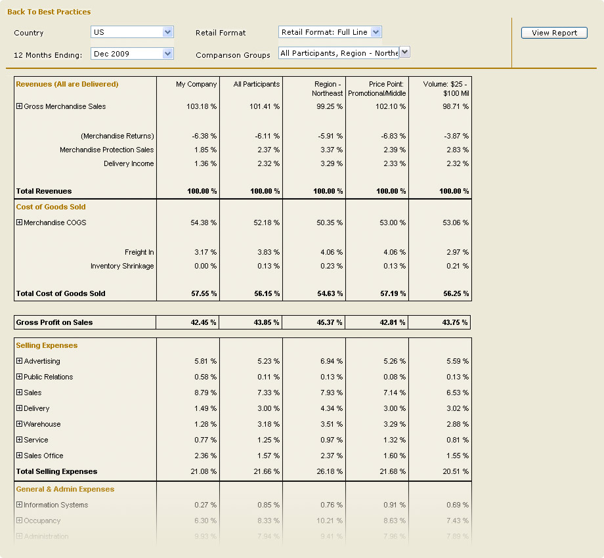Expand Warehouse plus icon

[x=20, y=424]
